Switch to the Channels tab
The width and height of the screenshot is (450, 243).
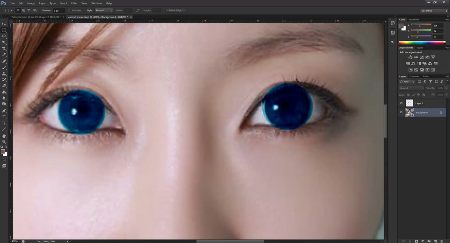click(x=414, y=76)
